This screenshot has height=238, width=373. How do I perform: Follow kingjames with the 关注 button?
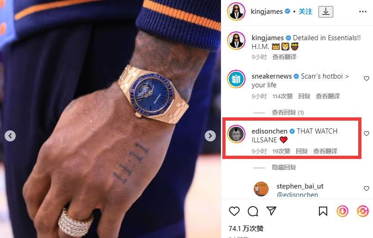(305, 12)
